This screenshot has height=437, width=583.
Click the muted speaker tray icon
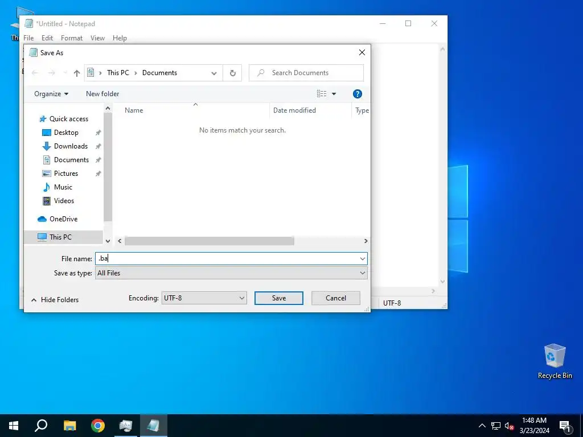(509, 426)
